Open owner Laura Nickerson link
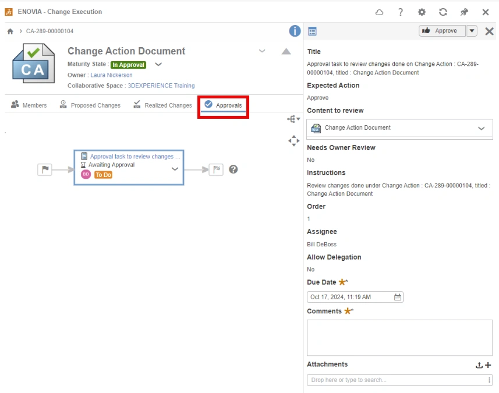Viewport: 499px width, 393px height. click(x=111, y=75)
